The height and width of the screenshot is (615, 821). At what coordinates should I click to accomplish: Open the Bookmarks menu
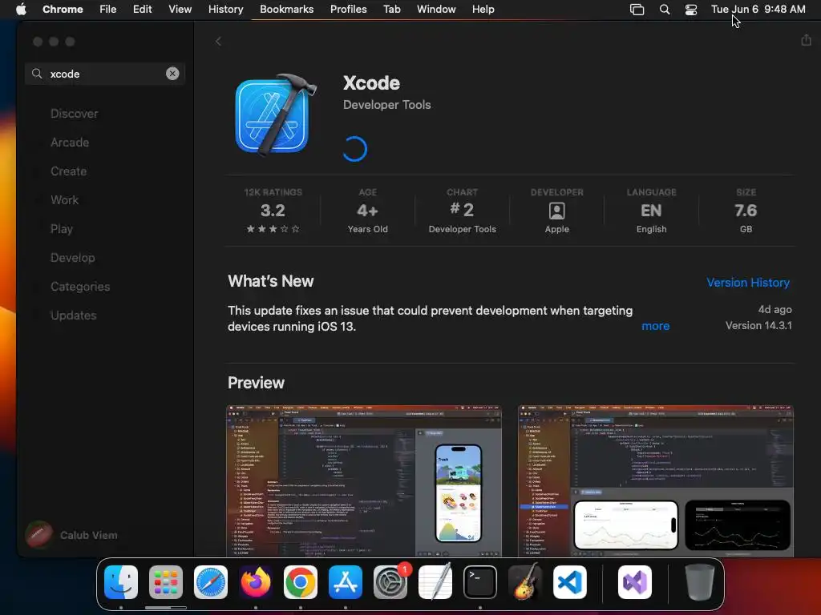coord(286,10)
